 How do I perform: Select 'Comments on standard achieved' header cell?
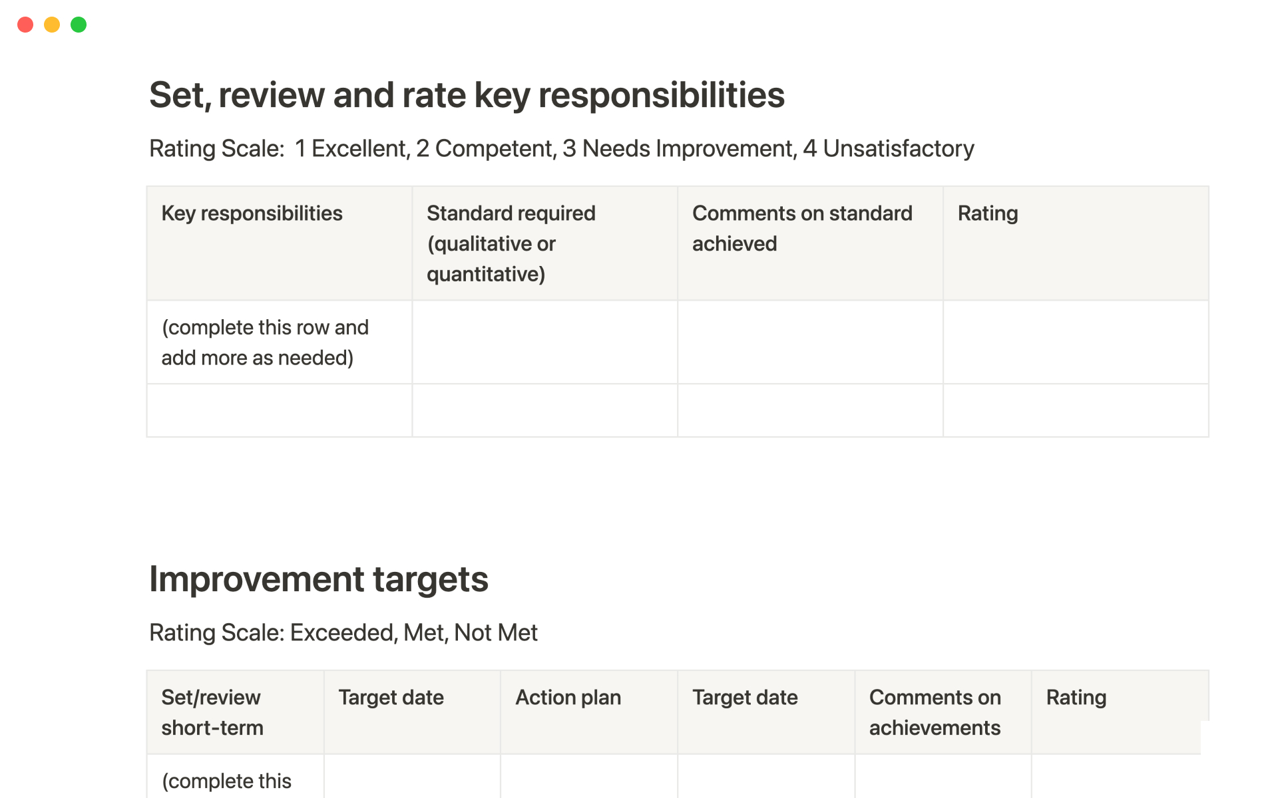click(x=809, y=243)
